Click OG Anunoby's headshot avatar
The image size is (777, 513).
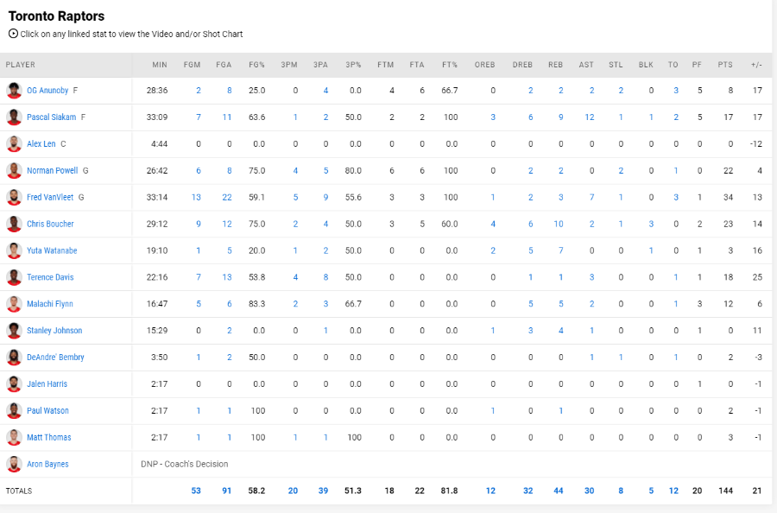coord(14,91)
